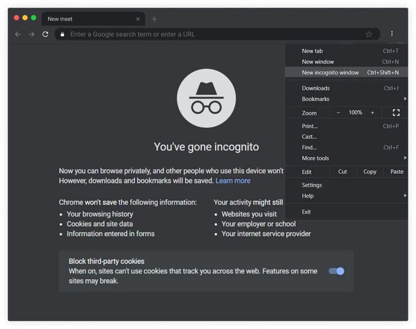The image size is (416, 329).
Task: Select 'New tab' from the menu
Action: pos(346,51)
